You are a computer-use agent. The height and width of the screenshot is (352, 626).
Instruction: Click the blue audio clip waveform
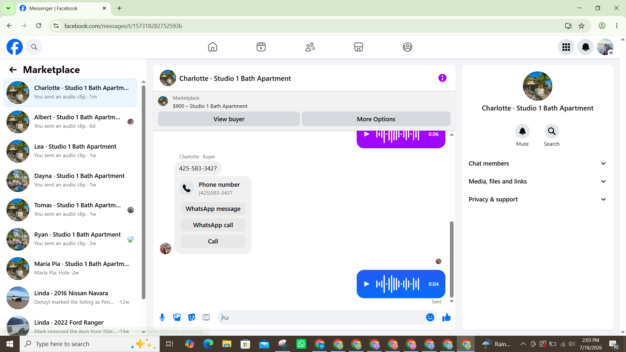(397, 284)
